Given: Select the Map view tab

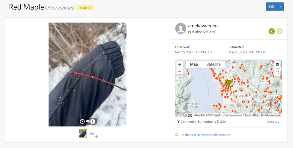Looking at the screenshot, I should (x=194, y=64).
